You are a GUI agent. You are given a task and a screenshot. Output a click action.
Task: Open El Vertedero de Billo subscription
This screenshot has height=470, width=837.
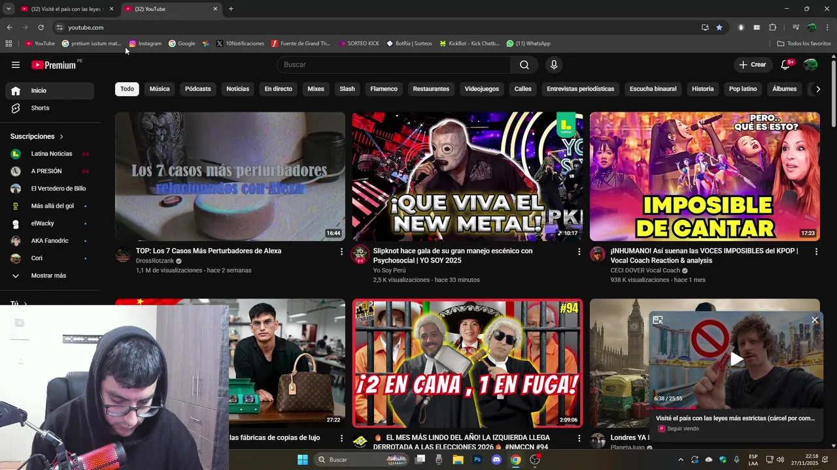[x=50, y=189]
